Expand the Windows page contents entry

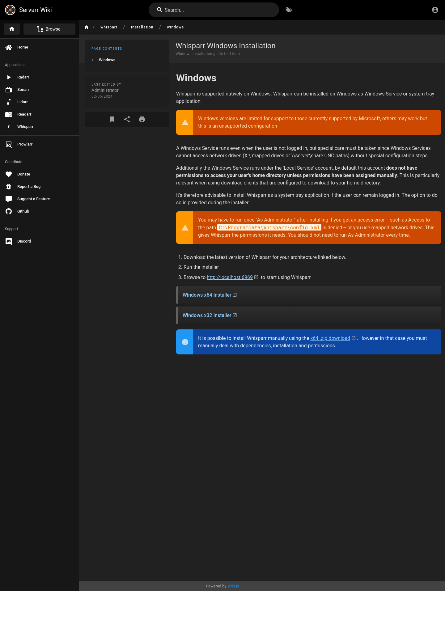(x=127, y=60)
